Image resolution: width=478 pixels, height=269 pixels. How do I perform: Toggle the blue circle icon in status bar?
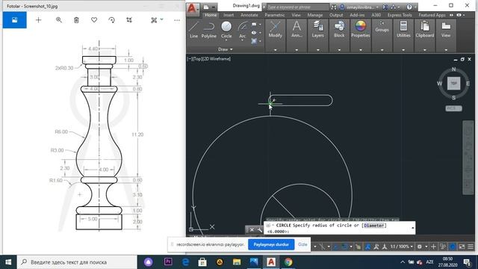click(453, 247)
